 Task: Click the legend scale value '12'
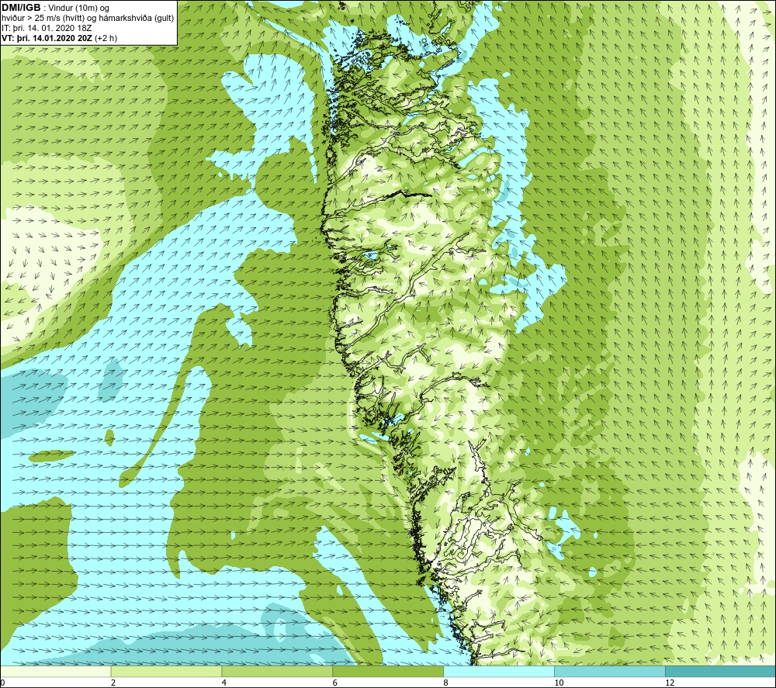(670, 683)
